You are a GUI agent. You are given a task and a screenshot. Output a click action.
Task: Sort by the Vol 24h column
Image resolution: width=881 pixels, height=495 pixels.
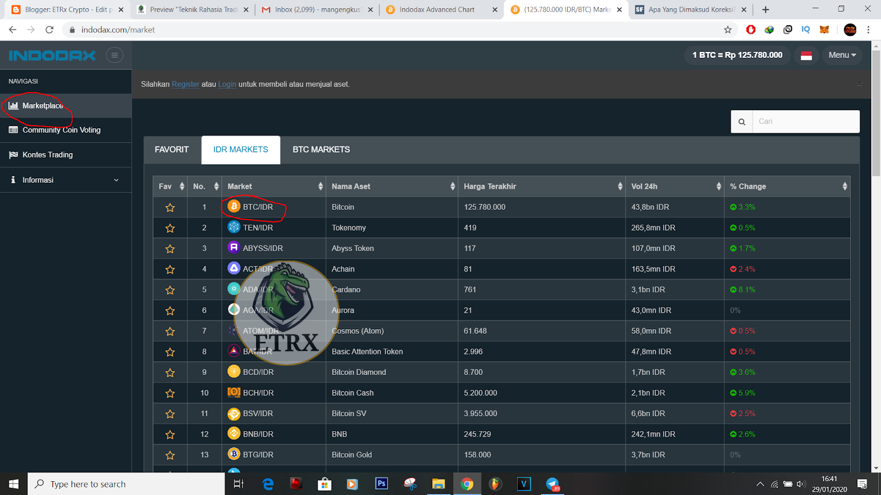(675, 187)
